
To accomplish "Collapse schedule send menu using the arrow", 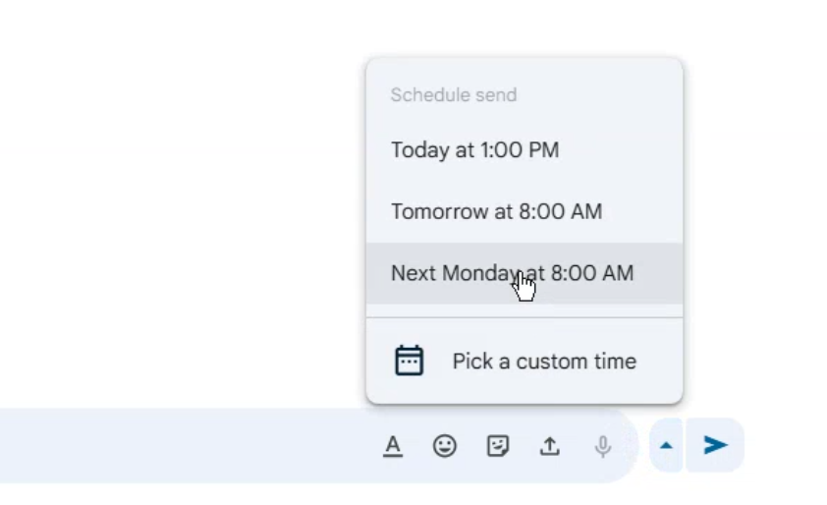I will pos(666,445).
